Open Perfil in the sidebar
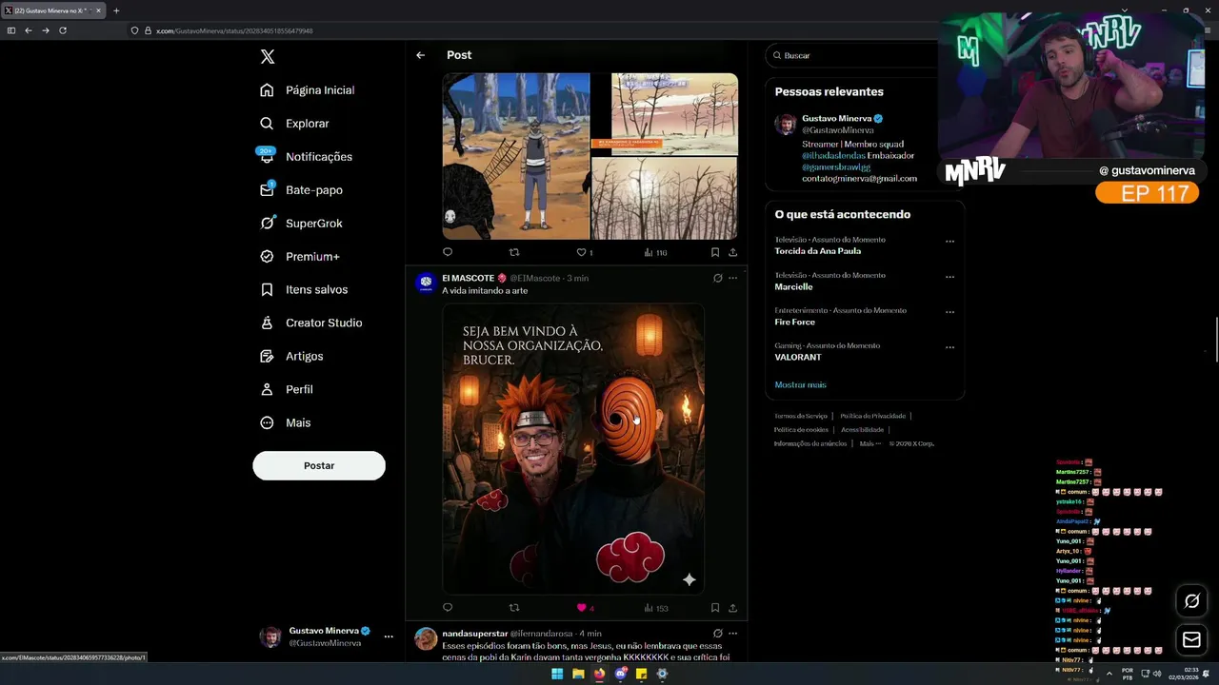1219x685 pixels. tap(286, 390)
